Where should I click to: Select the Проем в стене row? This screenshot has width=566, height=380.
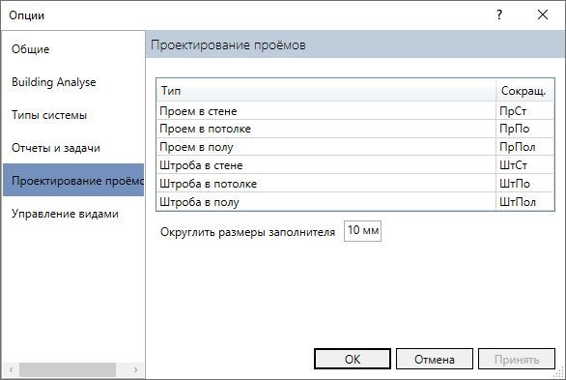355,111
